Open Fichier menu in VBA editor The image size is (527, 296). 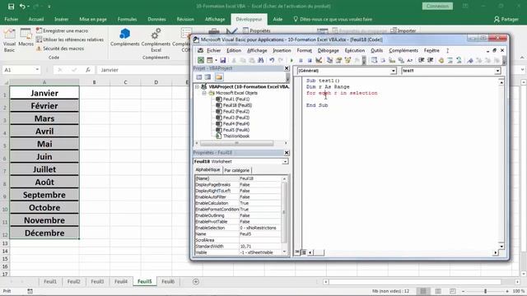click(x=214, y=50)
